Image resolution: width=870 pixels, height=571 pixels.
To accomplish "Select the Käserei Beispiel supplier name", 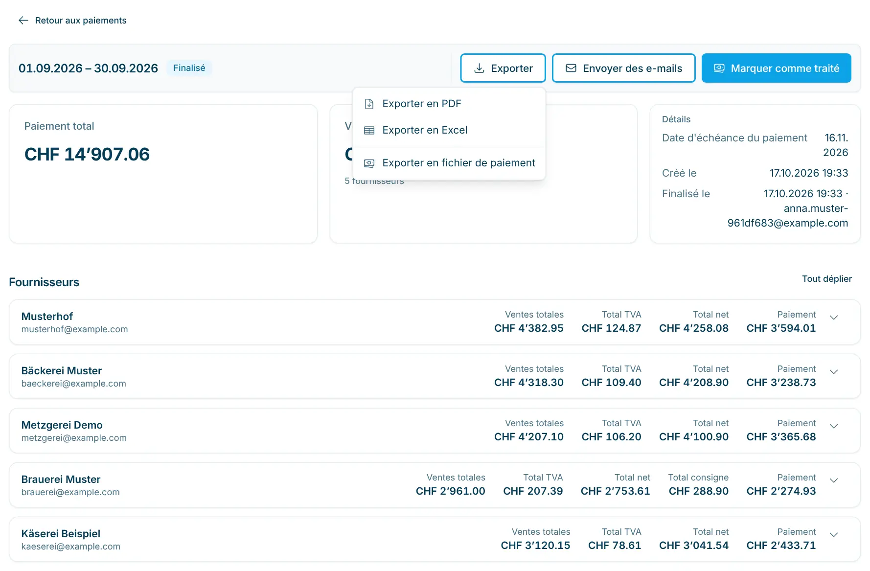I will tap(61, 533).
